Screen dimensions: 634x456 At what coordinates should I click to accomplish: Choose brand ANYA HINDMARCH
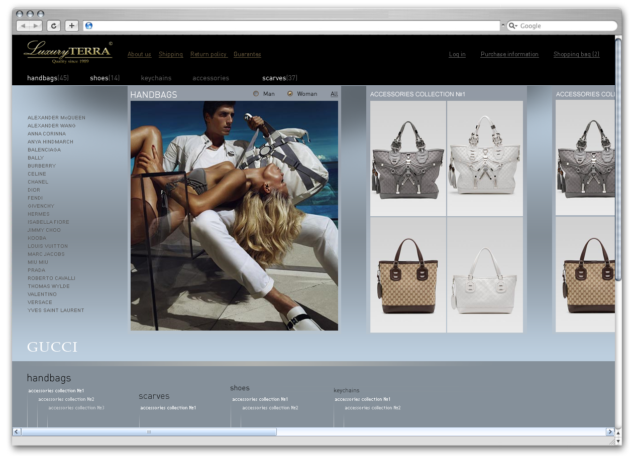pos(50,141)
